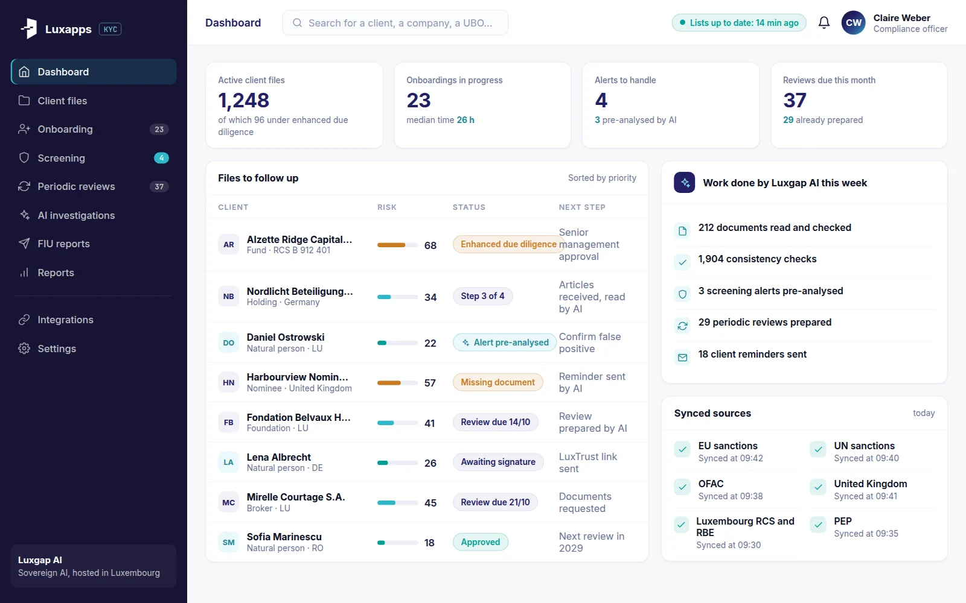Click the UN sanctions synced check icon
The height and width of the screenshot is (603, 966).
click(818, 449)
